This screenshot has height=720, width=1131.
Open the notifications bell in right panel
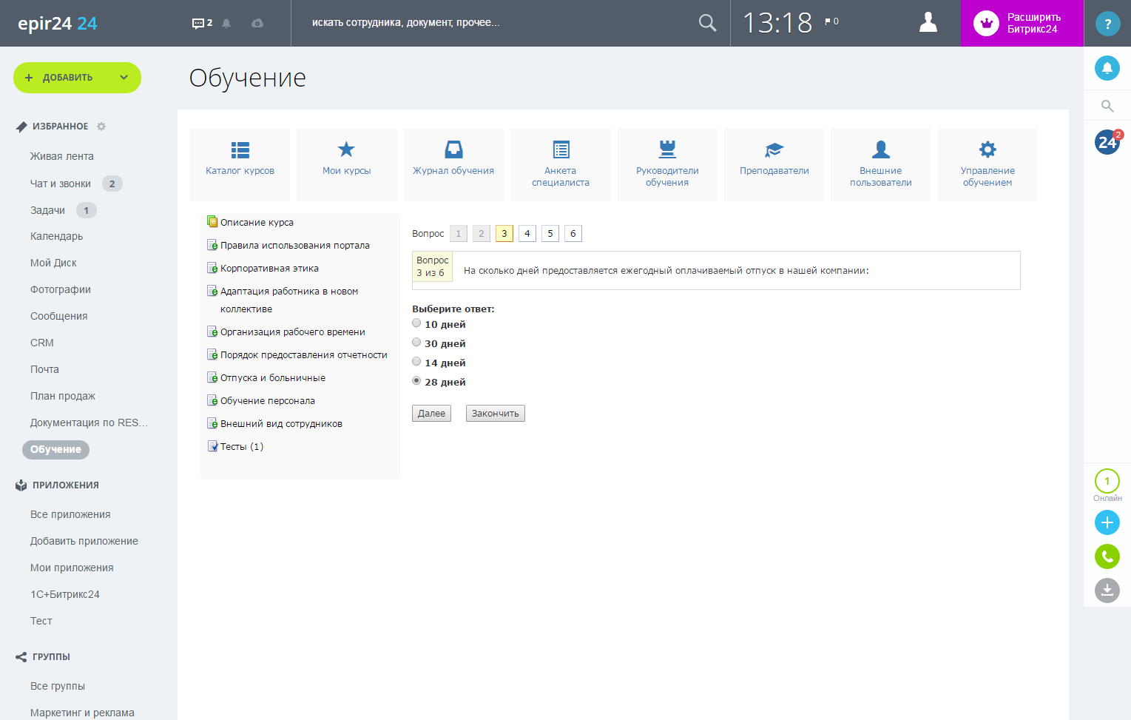click(x=1107, y=68)
